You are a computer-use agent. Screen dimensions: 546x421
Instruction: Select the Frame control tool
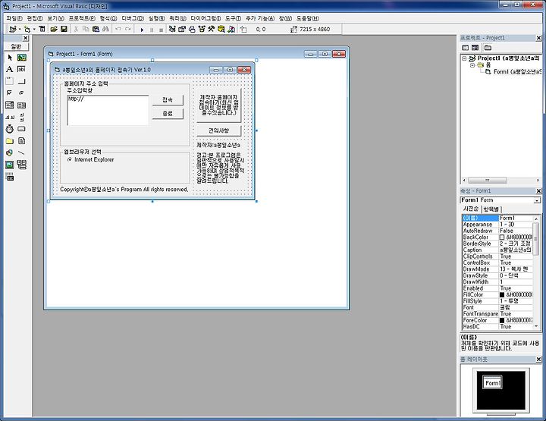point(10,81)
